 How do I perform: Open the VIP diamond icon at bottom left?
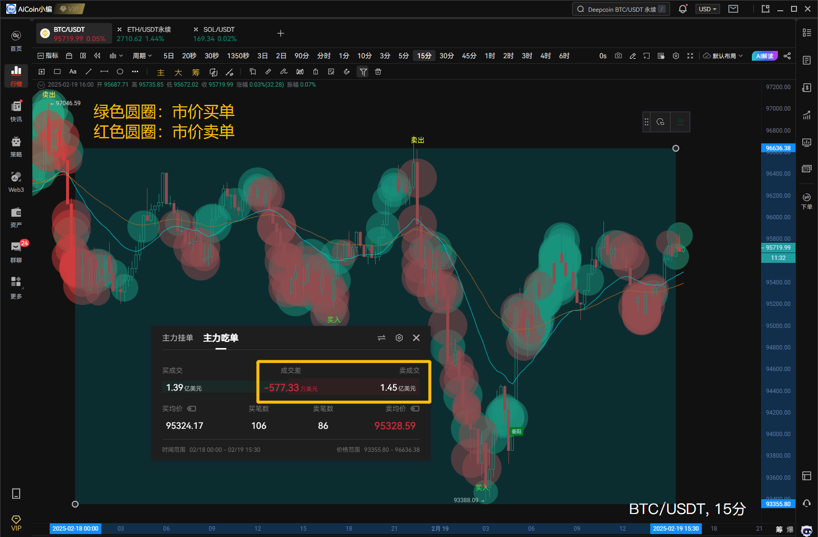point(16,523)
